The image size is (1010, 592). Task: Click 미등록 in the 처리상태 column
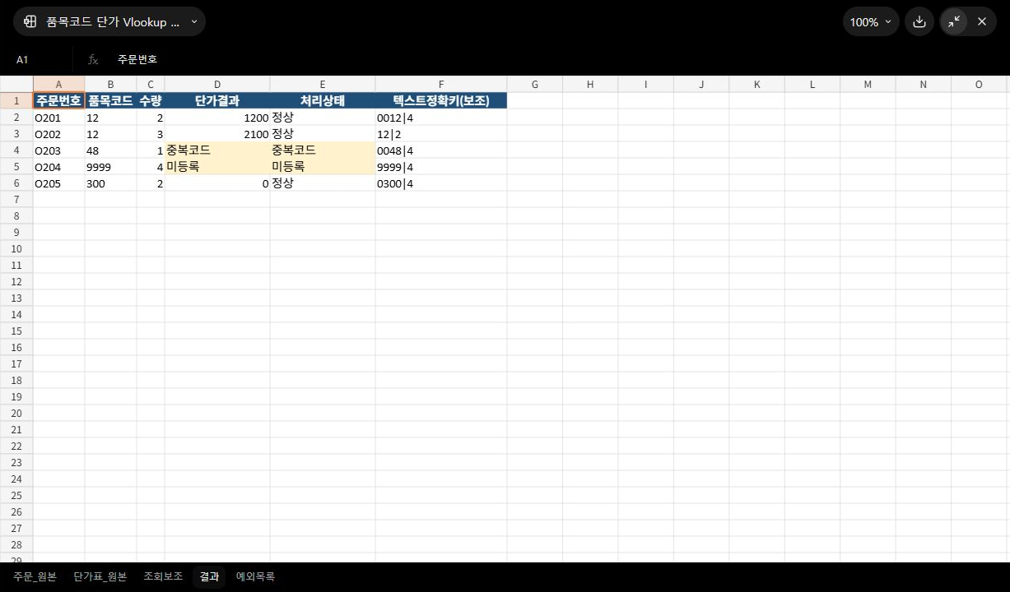323,167
